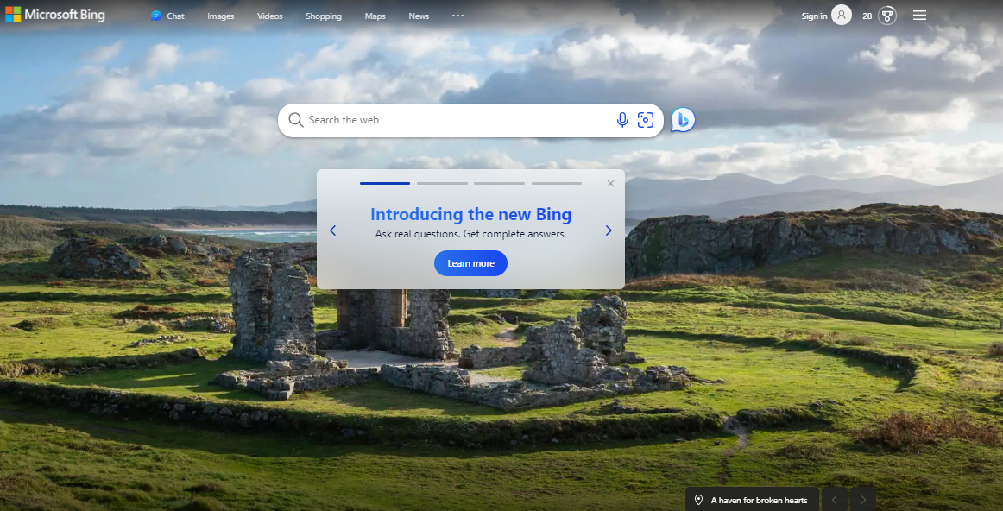Image resolution: width=1003 pixels, height=511 pixels.
Task: Show the next wallpaper info with the right arrow
Action: point(862,499)
